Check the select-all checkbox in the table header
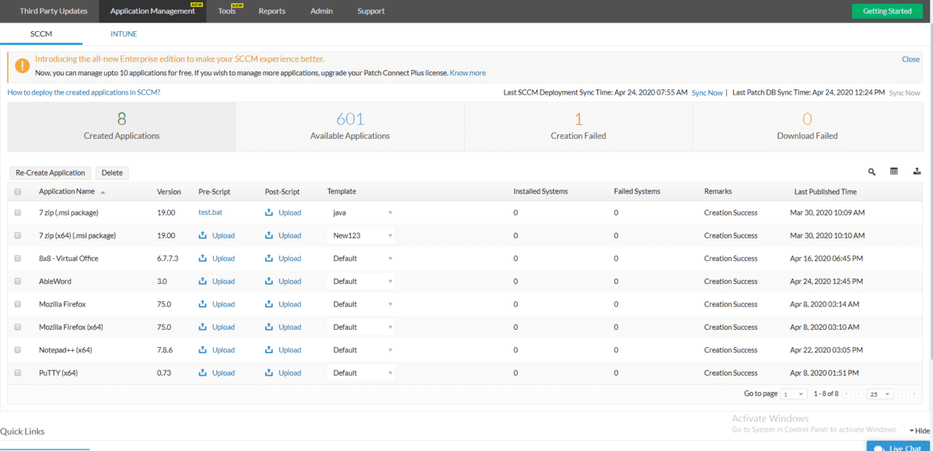Screen dimensions: 933x451 (x=17, y=191)
